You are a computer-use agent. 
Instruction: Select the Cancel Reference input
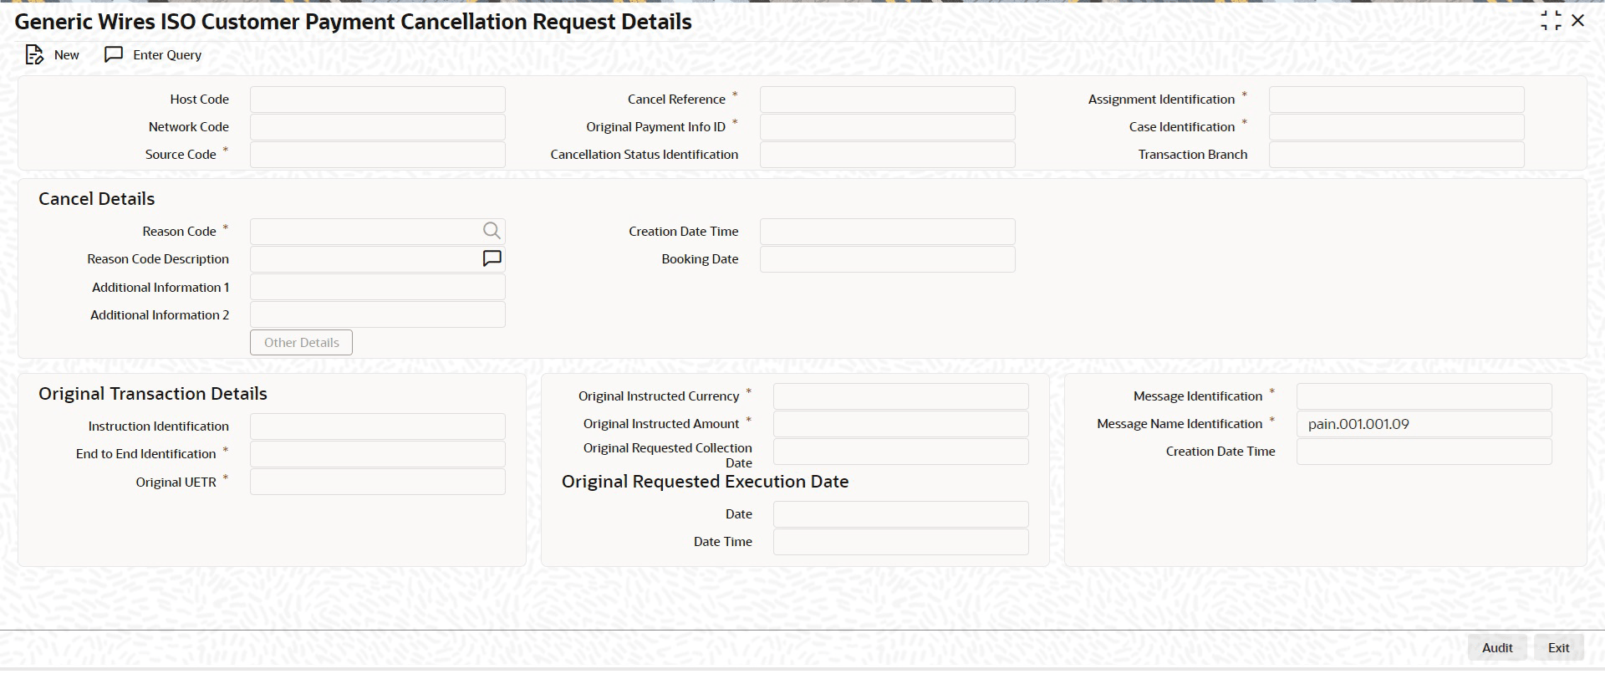click(888, 100)
